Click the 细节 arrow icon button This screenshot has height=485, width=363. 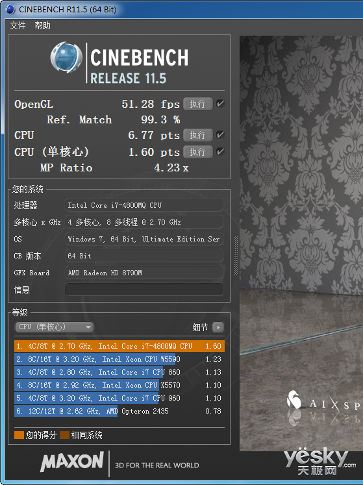pos(218,327)
